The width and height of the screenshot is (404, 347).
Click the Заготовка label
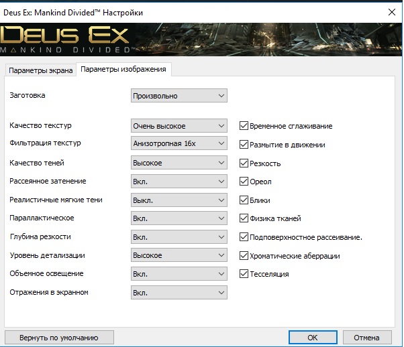pos(28,95)
